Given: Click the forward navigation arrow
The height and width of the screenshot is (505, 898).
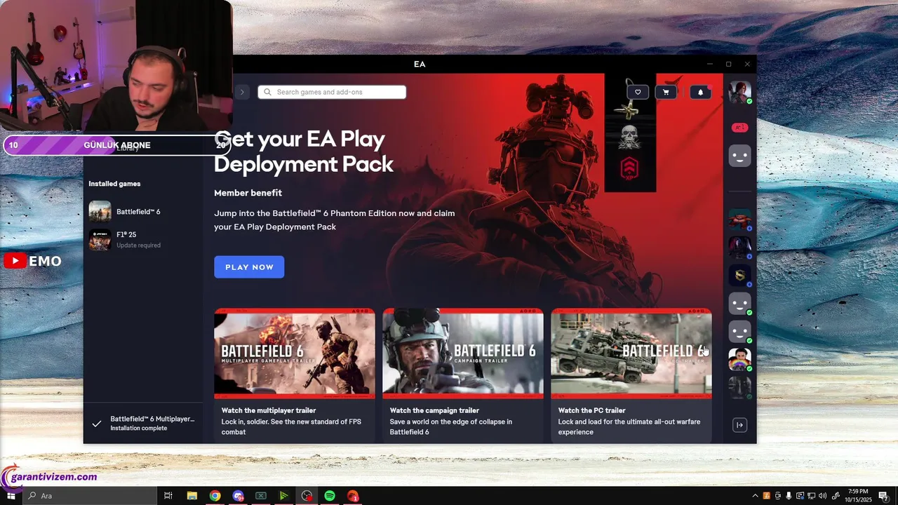Looking at the screenshot, I should pyautogui.click(x=242, y=92).
